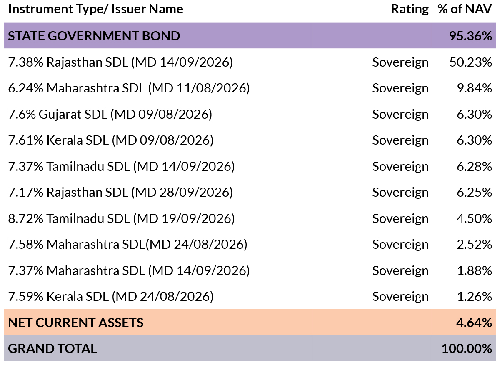This screenshot has width=500, height=365.
Task: Select the 100.00% grand total value
Action: [x=467, y=348]
